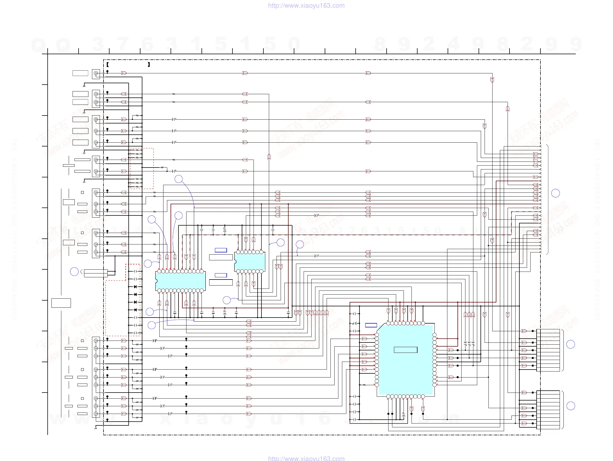Click the large empty box at the left edge
Viewport: 613px width, 461px height.
(x=61, y=303)
